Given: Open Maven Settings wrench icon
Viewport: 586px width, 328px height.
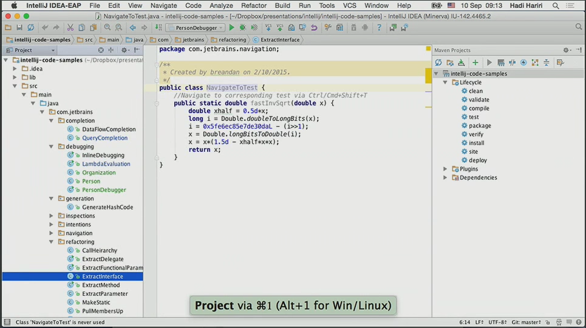Looking at the screenshot, I should point(560,63).
